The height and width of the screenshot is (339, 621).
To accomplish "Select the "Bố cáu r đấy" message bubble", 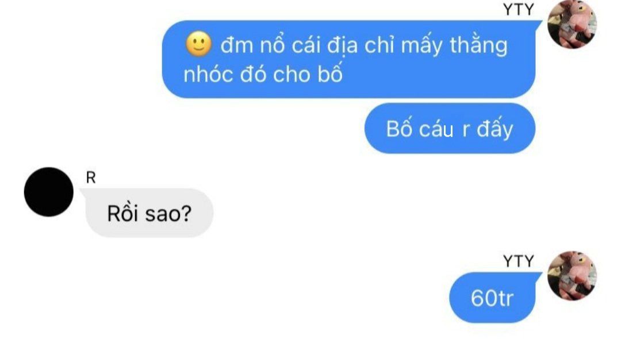I will [x=450, y=129].
